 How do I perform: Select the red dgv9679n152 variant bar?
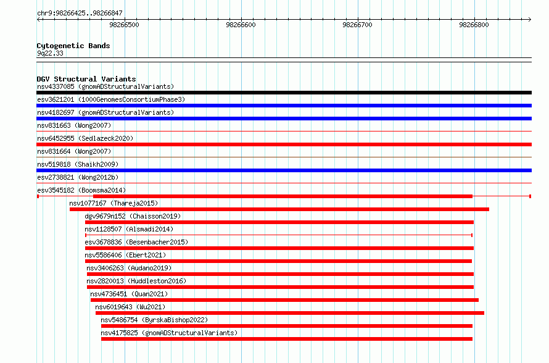pyautogui.click(x=279, y=222)
